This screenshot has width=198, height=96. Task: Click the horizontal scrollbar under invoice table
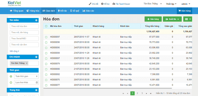pyautogui.click(x=108, y=88)
